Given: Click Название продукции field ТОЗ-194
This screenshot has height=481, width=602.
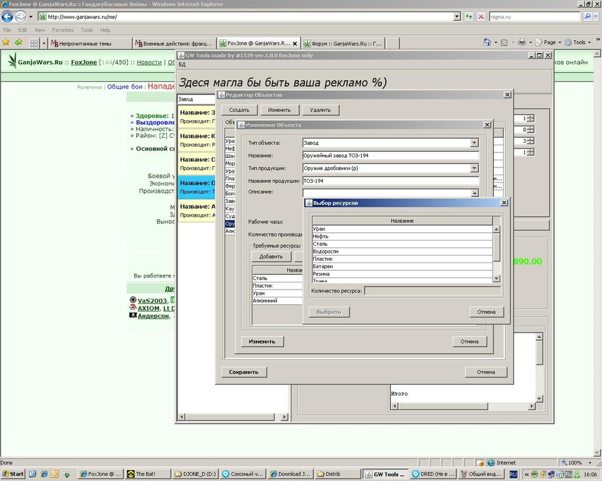Looking at the screenshot, I should click(391, 180).
